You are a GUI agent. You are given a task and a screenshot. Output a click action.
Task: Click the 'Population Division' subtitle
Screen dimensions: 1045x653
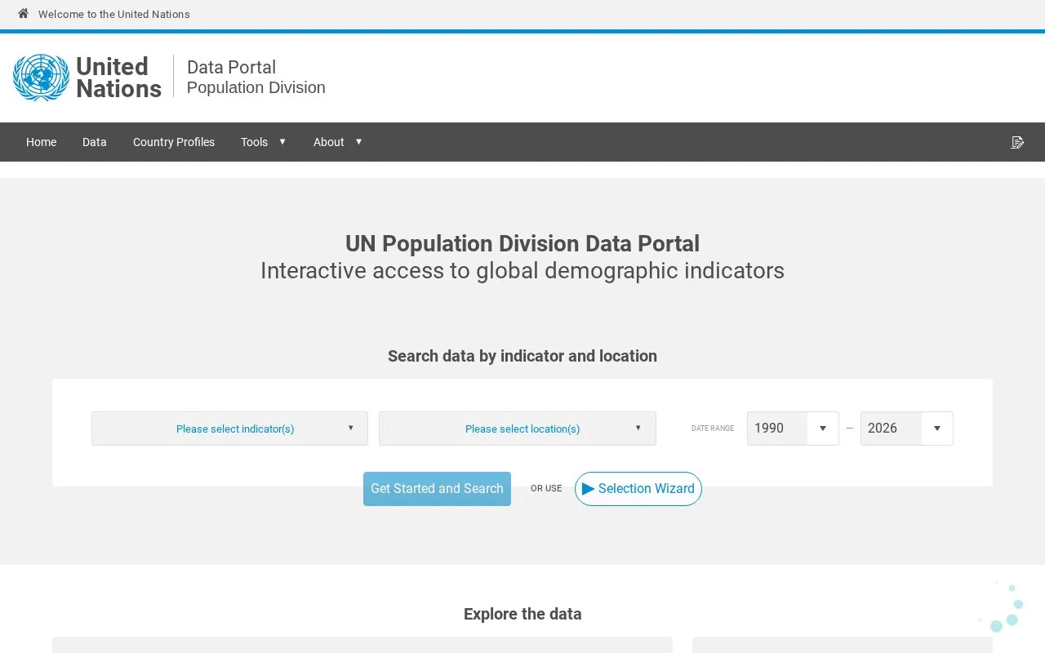[x=256, y=87]
